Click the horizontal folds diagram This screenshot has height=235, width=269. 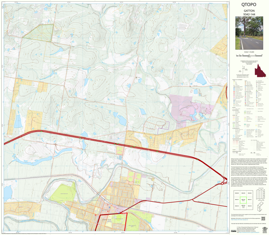point(261,207)
